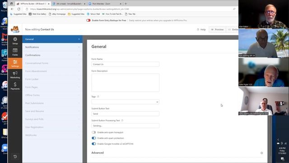The height and width of the screenshot is (163, 289).
Task: Open the Tags dropdown
Action: [125, 102]
